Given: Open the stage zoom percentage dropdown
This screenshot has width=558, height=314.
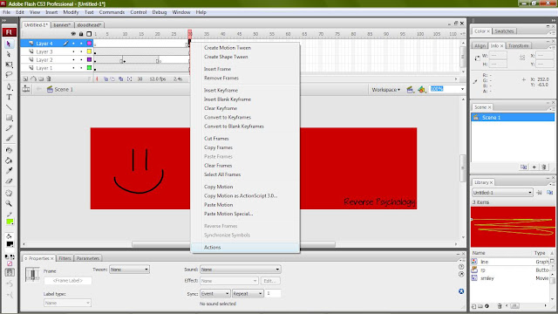Looking at the screenshot, I should tap(462, 89).
